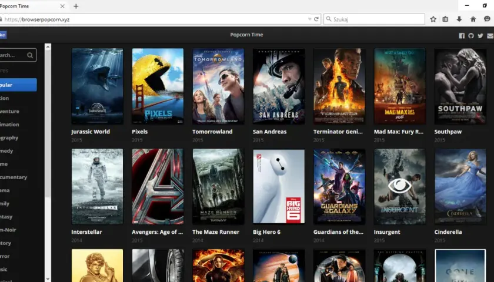This screenshot has height=282, width=494.
Task: Click the Cinderella title text
Action: [448, 232]
